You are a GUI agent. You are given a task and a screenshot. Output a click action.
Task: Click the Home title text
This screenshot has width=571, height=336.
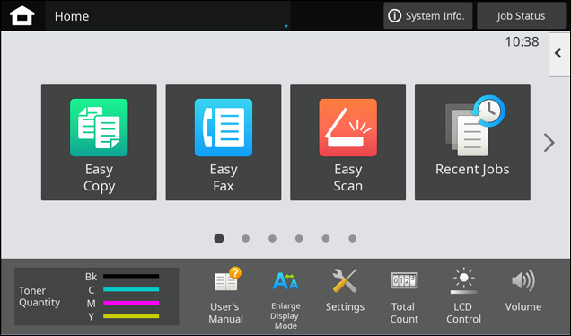(x=72, y=16)
